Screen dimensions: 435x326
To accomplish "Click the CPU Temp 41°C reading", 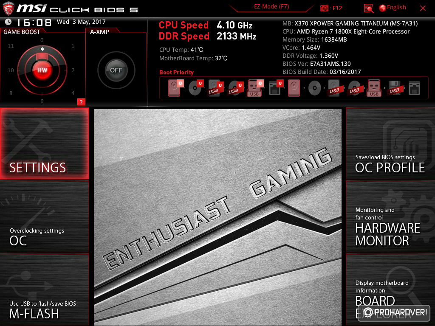I will point(181,50).
